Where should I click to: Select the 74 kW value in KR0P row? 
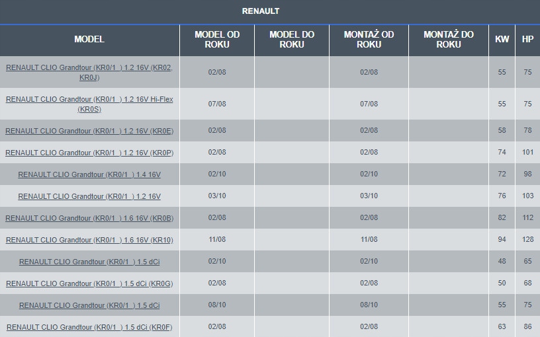click(x=502, y=152)
